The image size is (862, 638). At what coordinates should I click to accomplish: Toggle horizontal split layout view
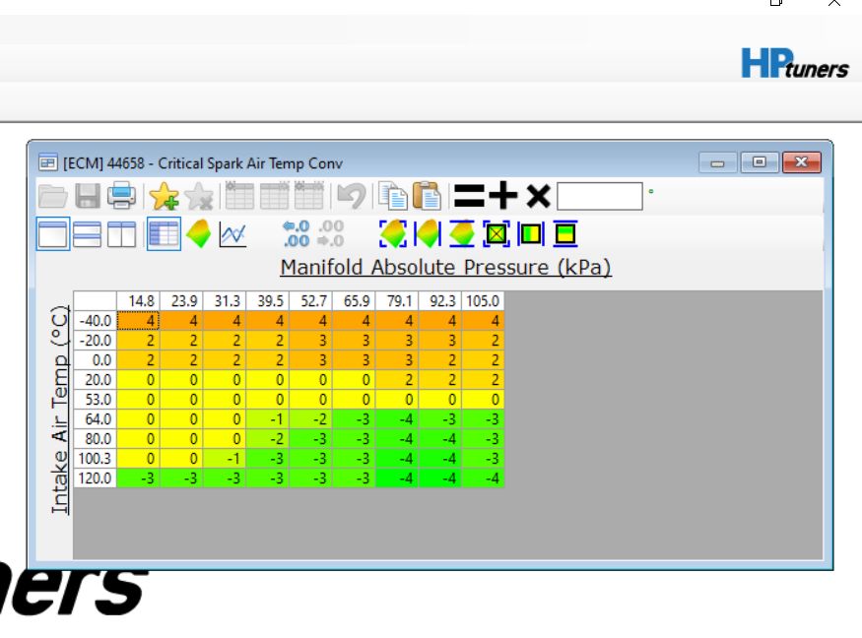click(x=88, y=234)
